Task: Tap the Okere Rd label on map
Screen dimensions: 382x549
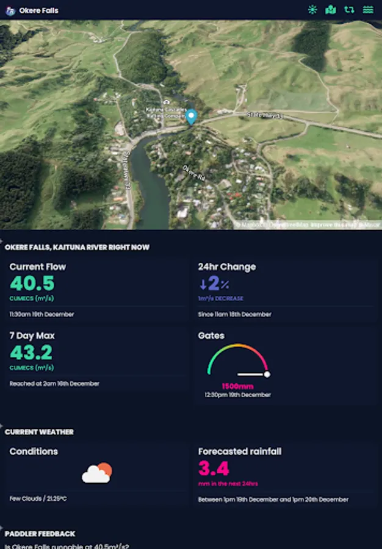Action: click(x=193, y=173)
